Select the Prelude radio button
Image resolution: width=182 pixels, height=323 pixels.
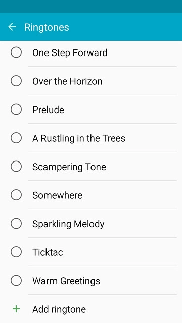16,109
